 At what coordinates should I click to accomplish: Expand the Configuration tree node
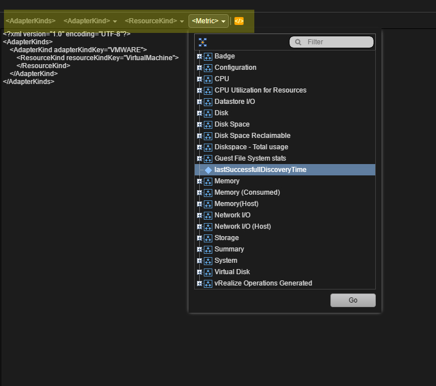coord(199,68)
